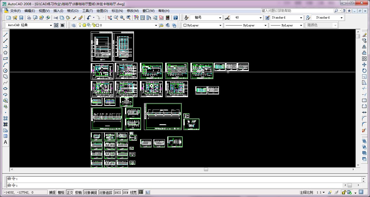The width and height of the screenshot is (370, 197).
Task: Choose the Rotate modify tool
Action: [364, 71]
